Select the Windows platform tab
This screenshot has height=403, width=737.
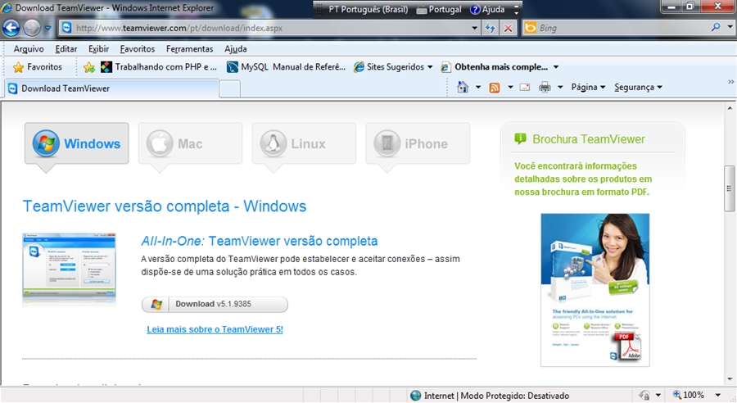[x=77, y=143]
